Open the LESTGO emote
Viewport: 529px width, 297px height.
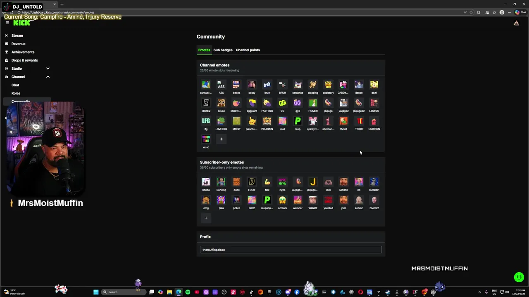pos(374,103)
